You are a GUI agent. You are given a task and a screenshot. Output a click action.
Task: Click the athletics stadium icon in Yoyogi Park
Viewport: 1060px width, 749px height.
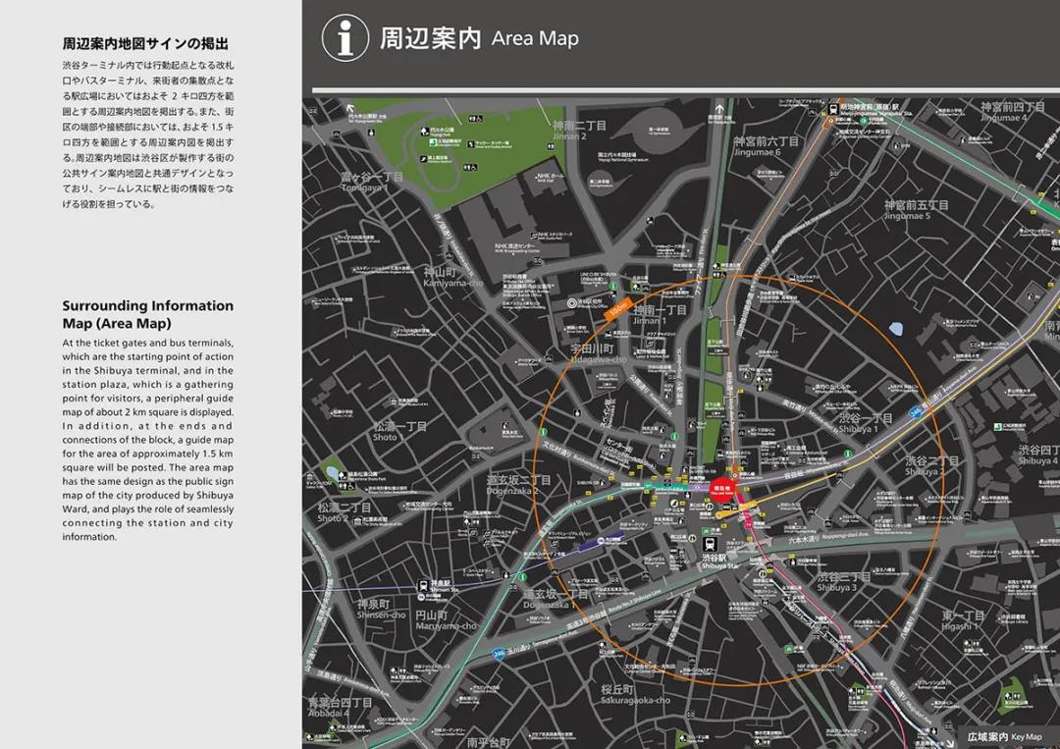424,159
